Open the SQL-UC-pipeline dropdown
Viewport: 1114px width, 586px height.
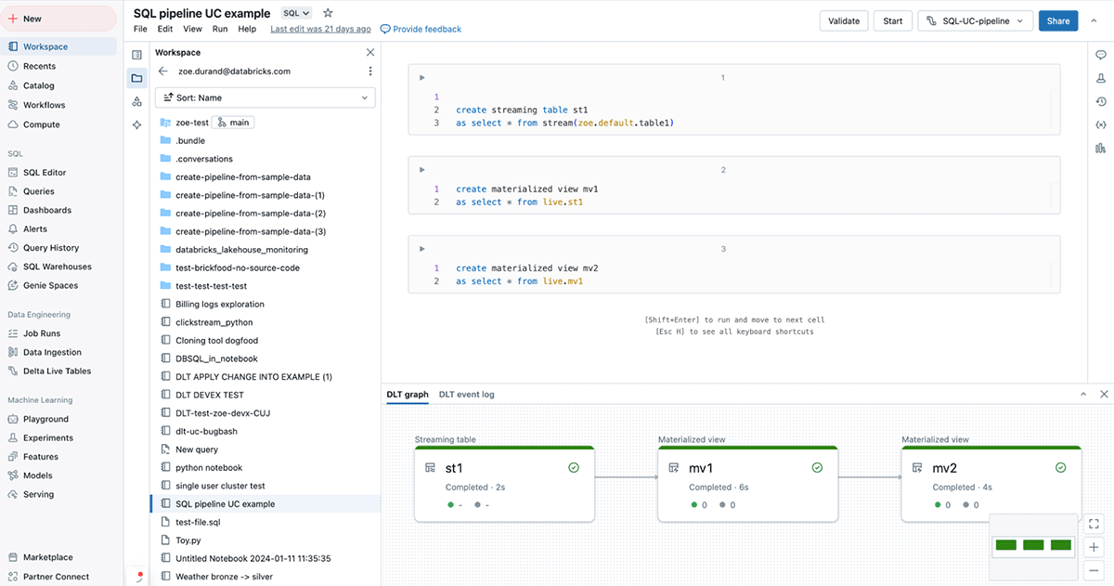974,20
